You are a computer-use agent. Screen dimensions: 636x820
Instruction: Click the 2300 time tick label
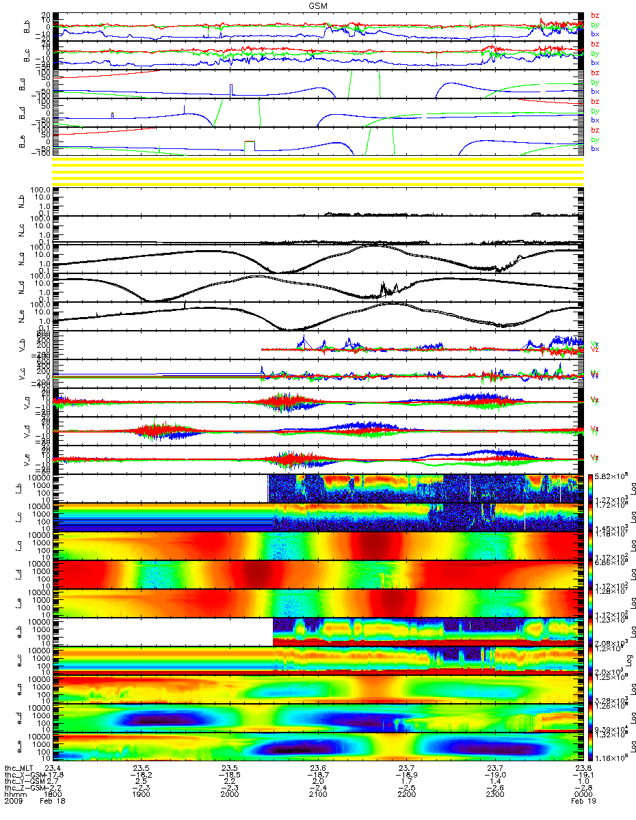[494, 795]
